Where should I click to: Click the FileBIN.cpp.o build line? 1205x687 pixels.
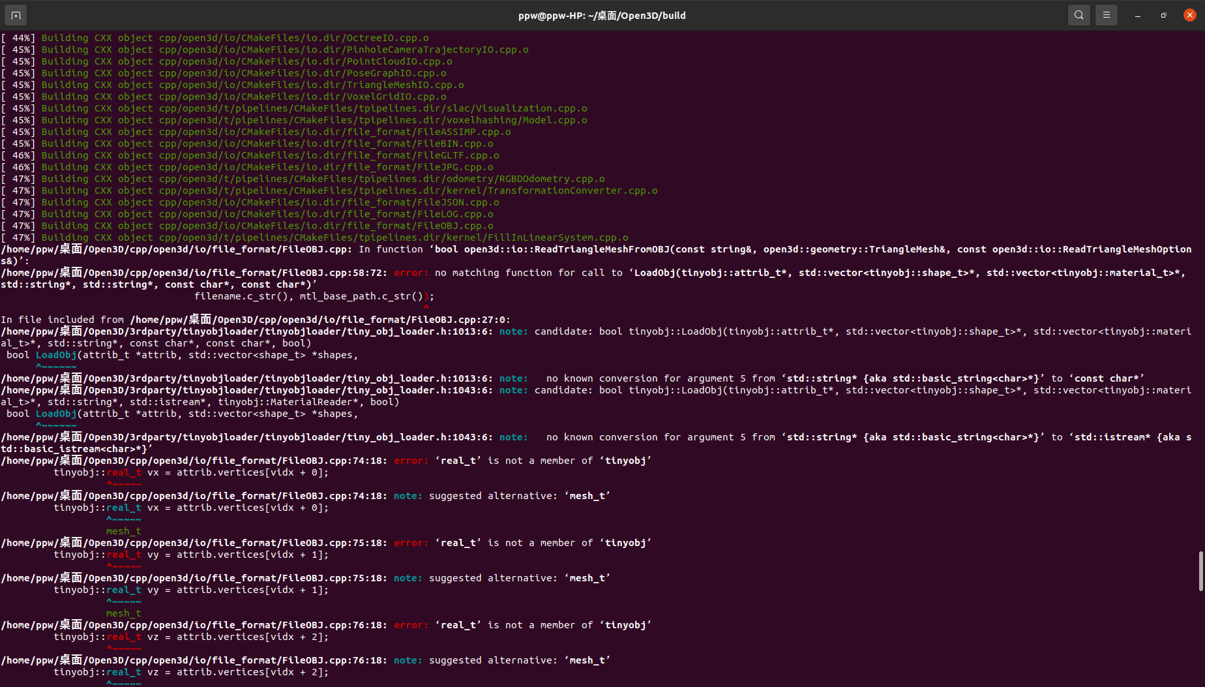[247, 144]
